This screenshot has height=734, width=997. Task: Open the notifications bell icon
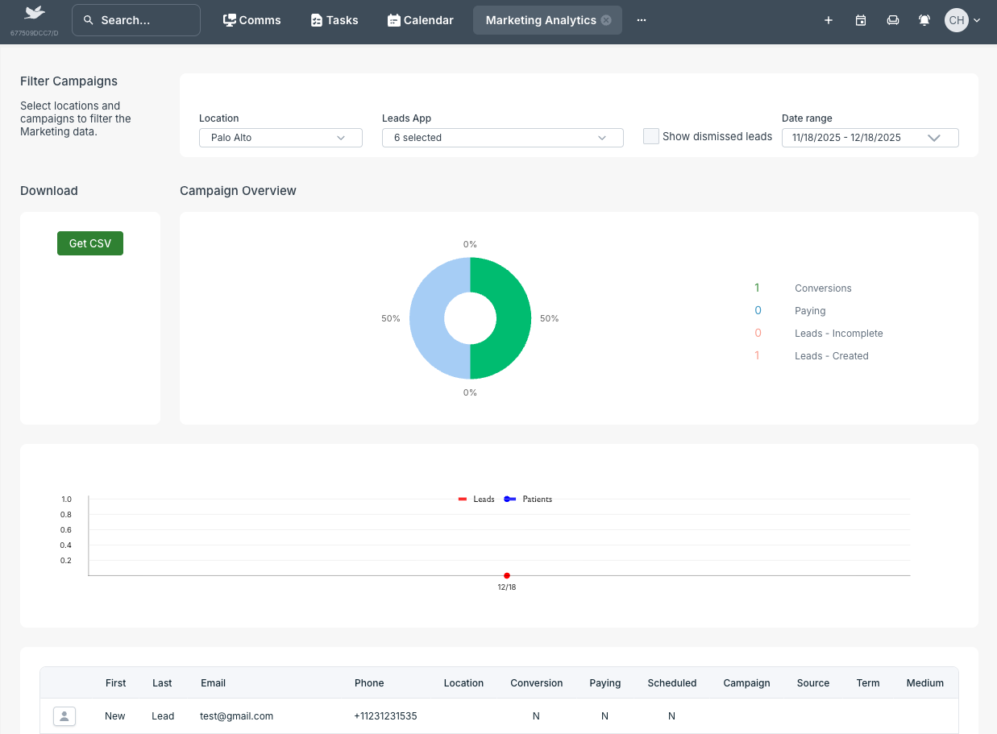click(x=924, y=20)
